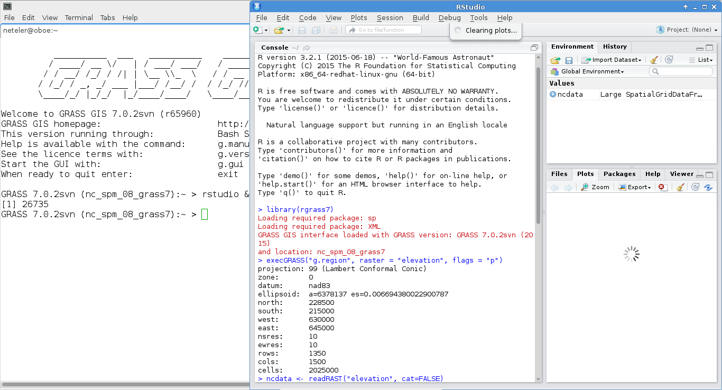Click the neteler@oboe:~ terminal tab

click(31, 30)
